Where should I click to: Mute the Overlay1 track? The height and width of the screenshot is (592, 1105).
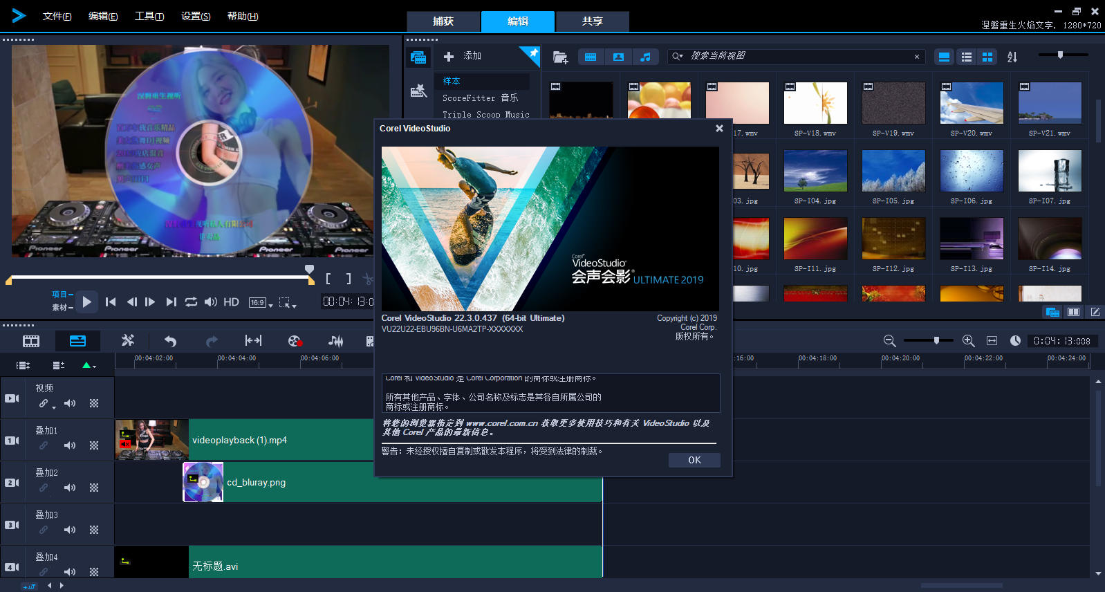tap(70, 445)
